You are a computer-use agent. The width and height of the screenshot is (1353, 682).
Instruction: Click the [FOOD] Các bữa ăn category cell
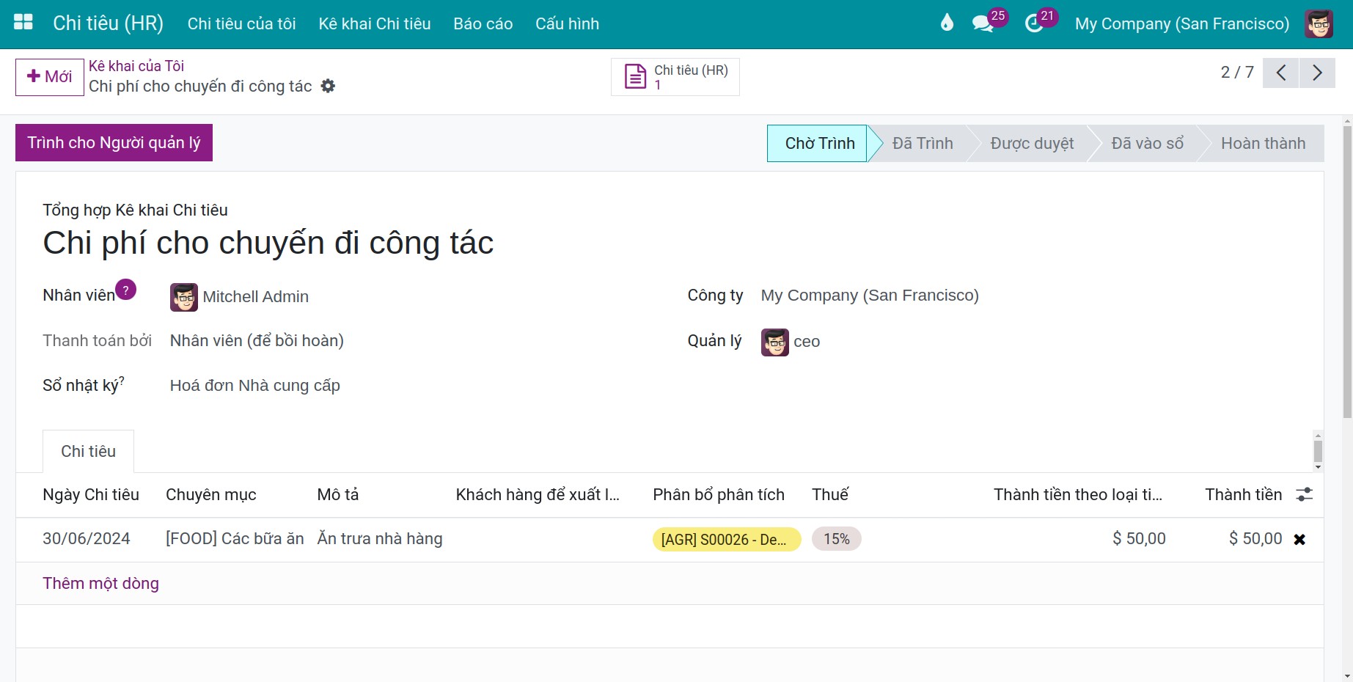pos(235,539)
